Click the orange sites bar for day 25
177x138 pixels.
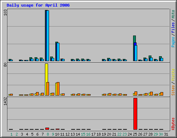[x=136, y=93]
